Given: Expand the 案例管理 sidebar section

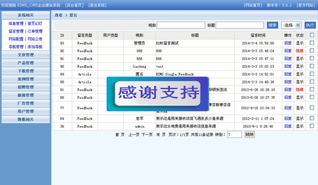Looking at the screenshot, I should click(x=25, y=79).
